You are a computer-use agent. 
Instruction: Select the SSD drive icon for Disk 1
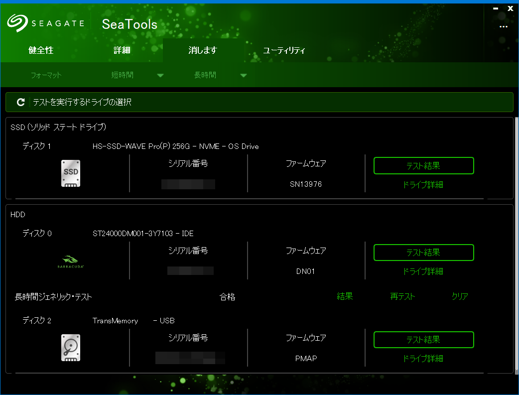(x=70, y=173)
